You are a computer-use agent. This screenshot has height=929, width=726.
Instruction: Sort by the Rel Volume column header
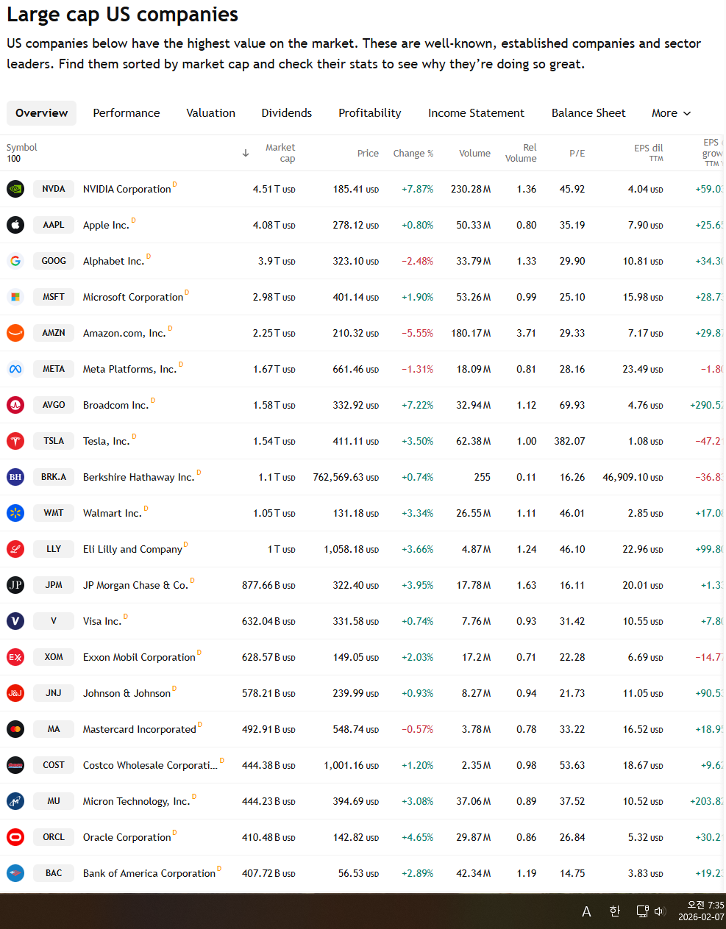click(x=521, y=153)
